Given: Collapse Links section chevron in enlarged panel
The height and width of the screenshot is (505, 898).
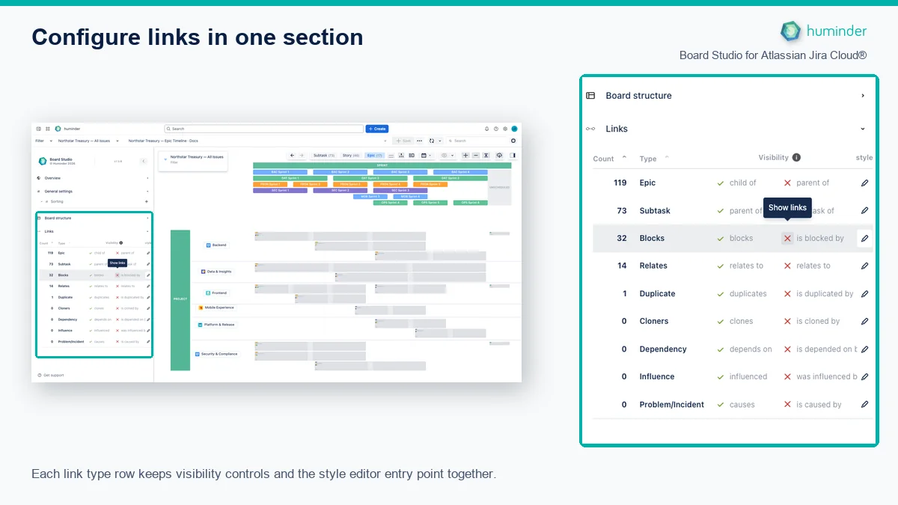Looking at the screenshot, I should point(863,129).
